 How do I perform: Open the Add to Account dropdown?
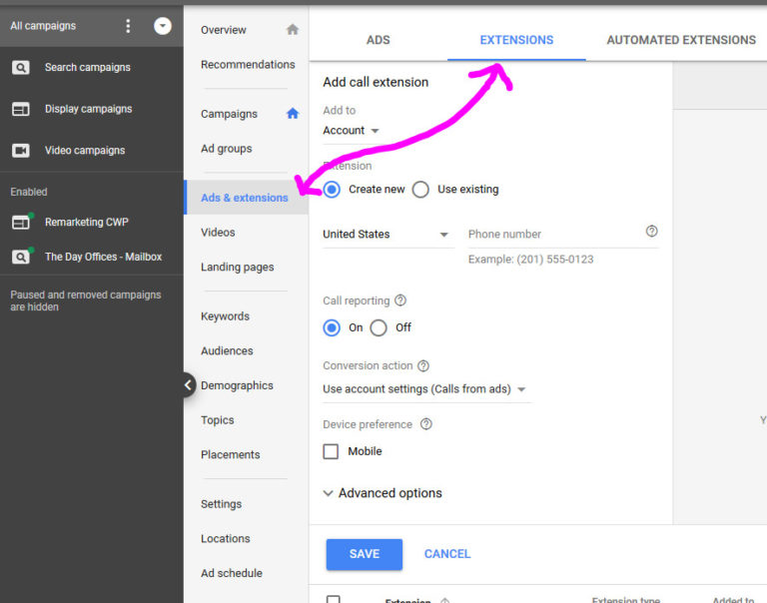coord(351,131)
